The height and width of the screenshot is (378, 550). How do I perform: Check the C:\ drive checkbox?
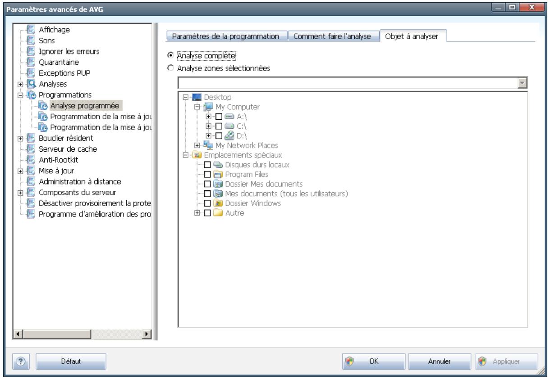pyautogui.click(x=219, y=126)
